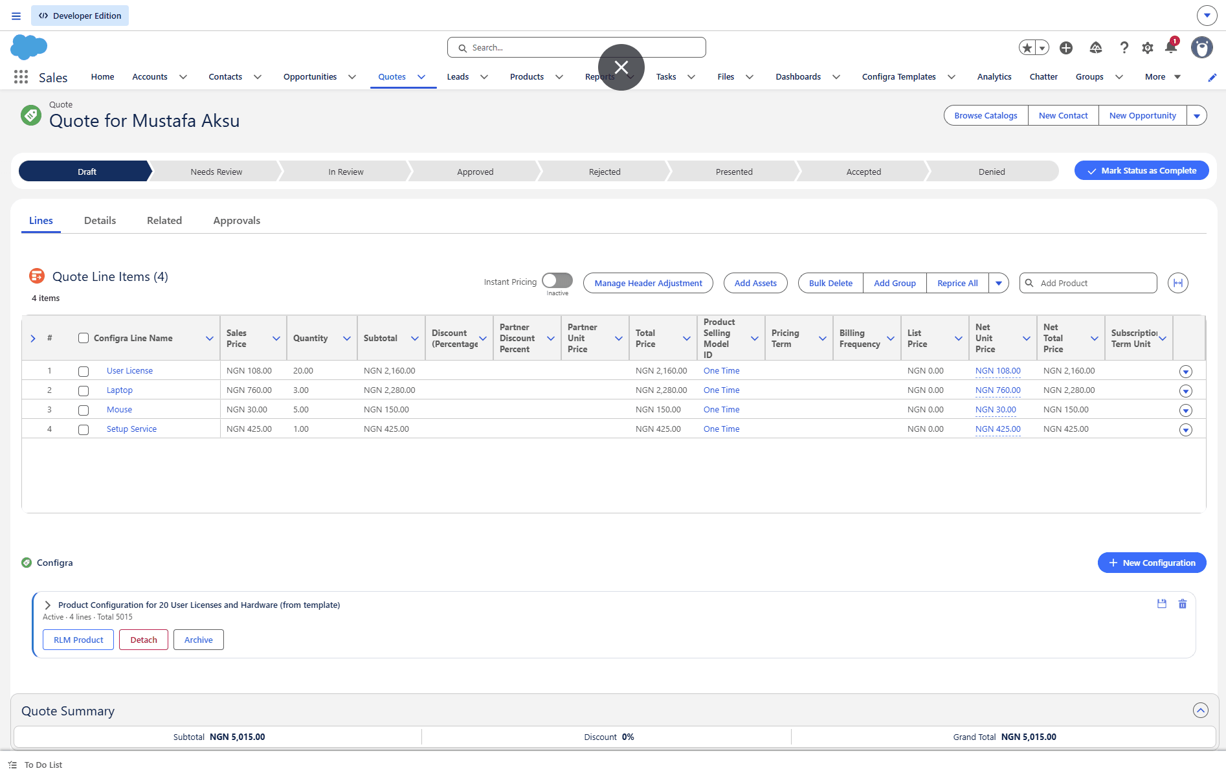
Task: Click the green Quote record icon
Action: click(31, 115)
